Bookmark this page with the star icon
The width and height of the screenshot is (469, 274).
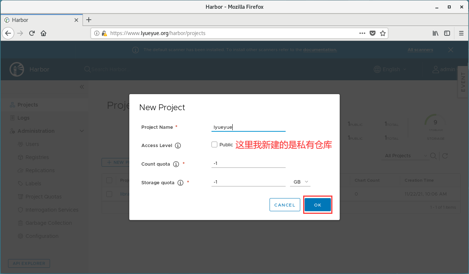coord(383,33)
